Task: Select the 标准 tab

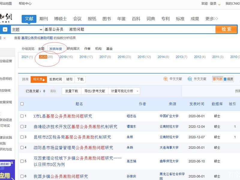Action: 180,19
